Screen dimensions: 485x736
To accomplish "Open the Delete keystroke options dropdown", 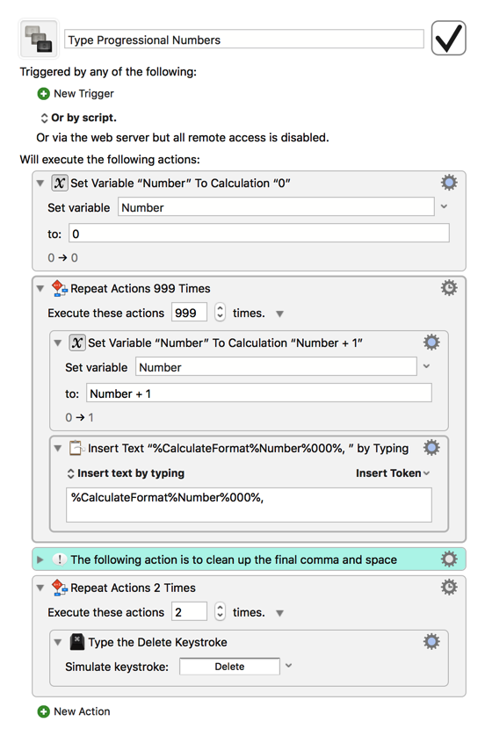I will pos(289,666).
